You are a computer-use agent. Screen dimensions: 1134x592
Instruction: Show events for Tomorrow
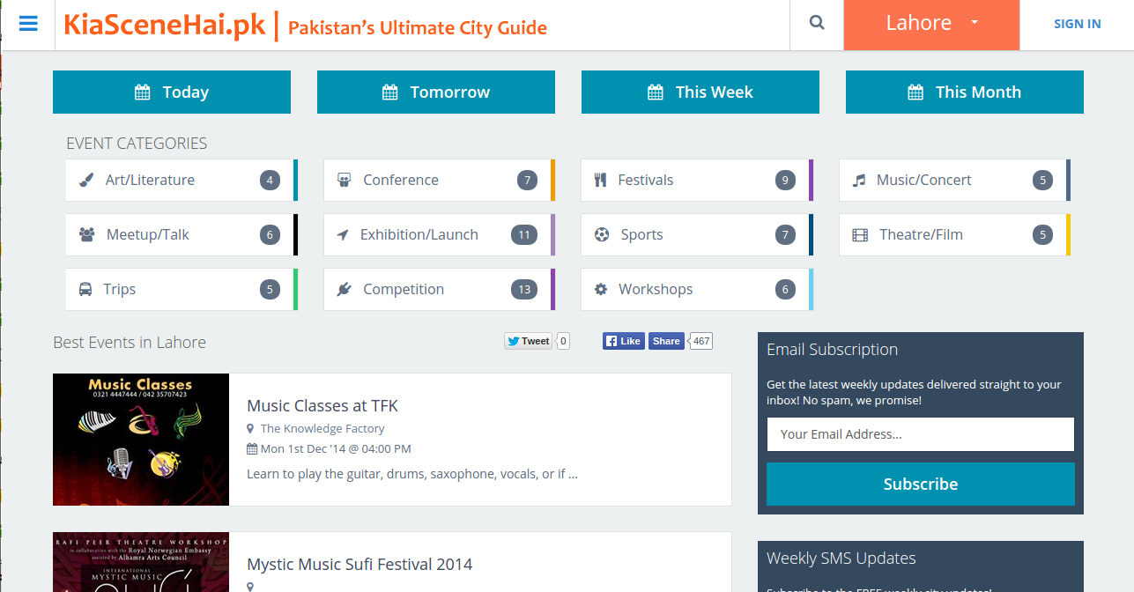click(x=436, y=92)
